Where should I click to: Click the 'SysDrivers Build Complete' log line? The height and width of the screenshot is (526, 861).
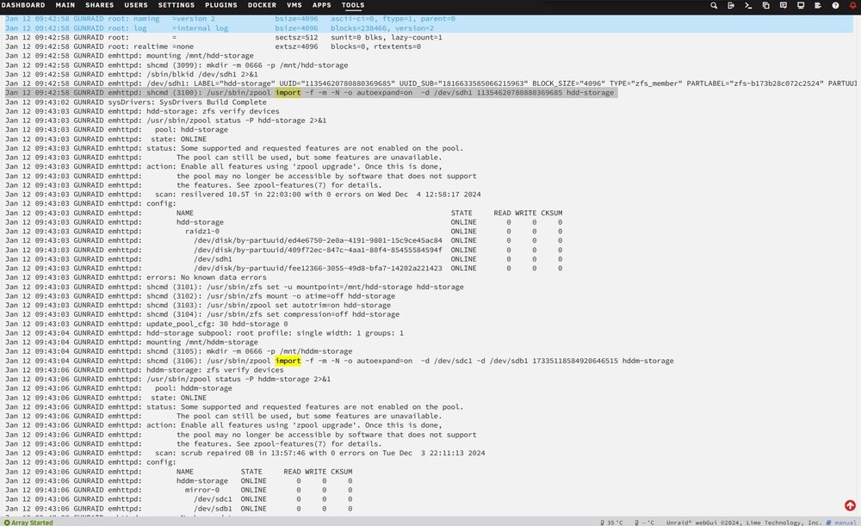(x=136, y=102)
